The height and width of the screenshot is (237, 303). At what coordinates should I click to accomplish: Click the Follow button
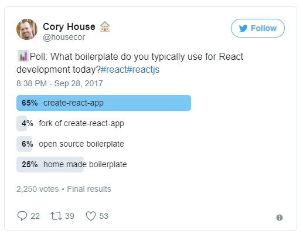(x=258, y=28)
